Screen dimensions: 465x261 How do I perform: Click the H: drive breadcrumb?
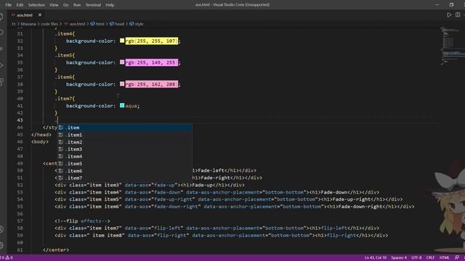pyautogui.click(x=14, y=24)
